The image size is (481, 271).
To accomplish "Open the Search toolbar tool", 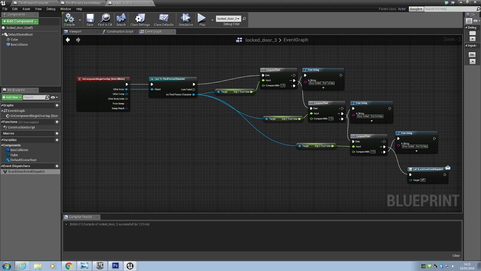I will (x=121, y=20).
